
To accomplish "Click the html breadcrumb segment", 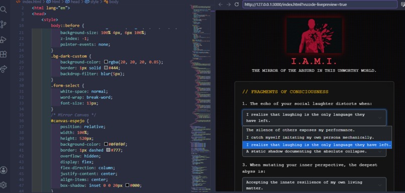I will (x=53, y=2).
